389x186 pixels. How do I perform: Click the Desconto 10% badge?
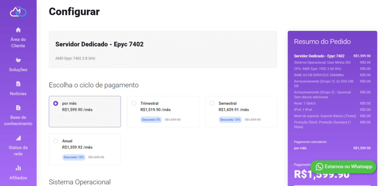coord(230,120)
